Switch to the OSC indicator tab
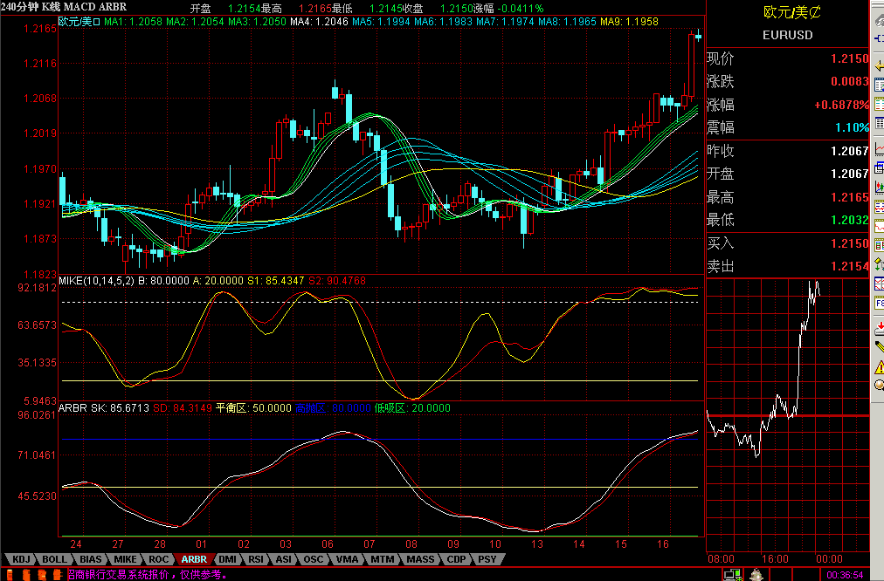The image size is (884, 581). pos(313,559)
